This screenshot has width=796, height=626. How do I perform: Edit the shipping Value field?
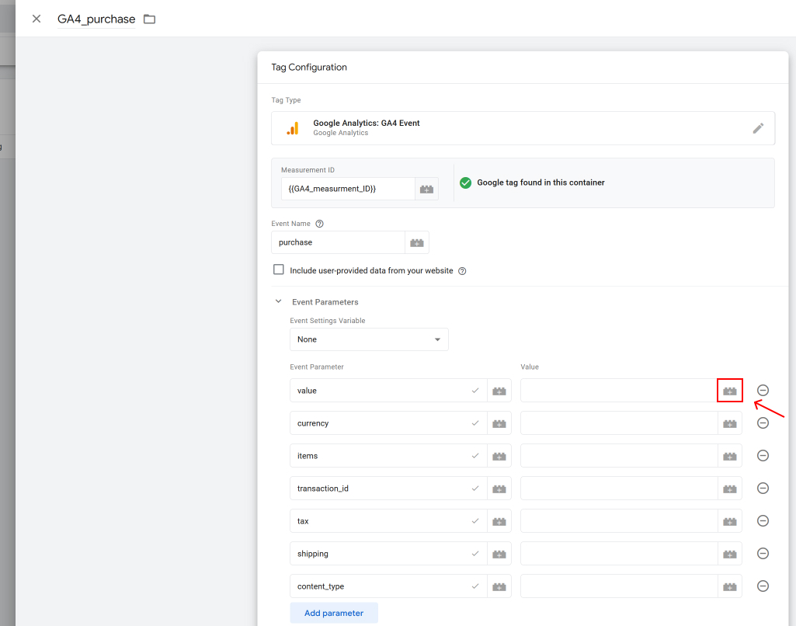tap(619, 553)
